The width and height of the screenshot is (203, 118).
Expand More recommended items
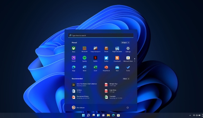(x=126, y=79)
